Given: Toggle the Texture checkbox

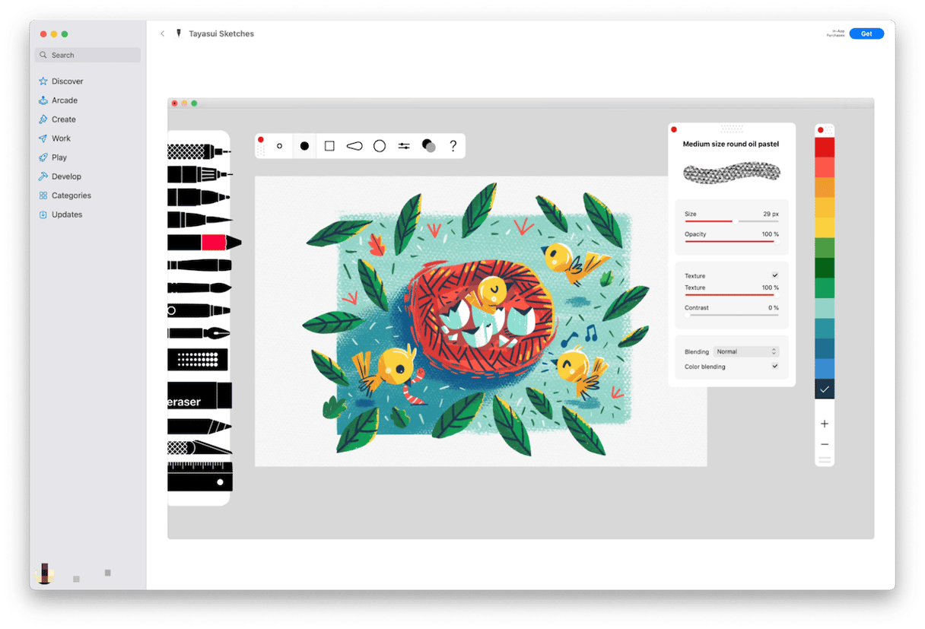Looking at the screenshot, I should (775, 275).
